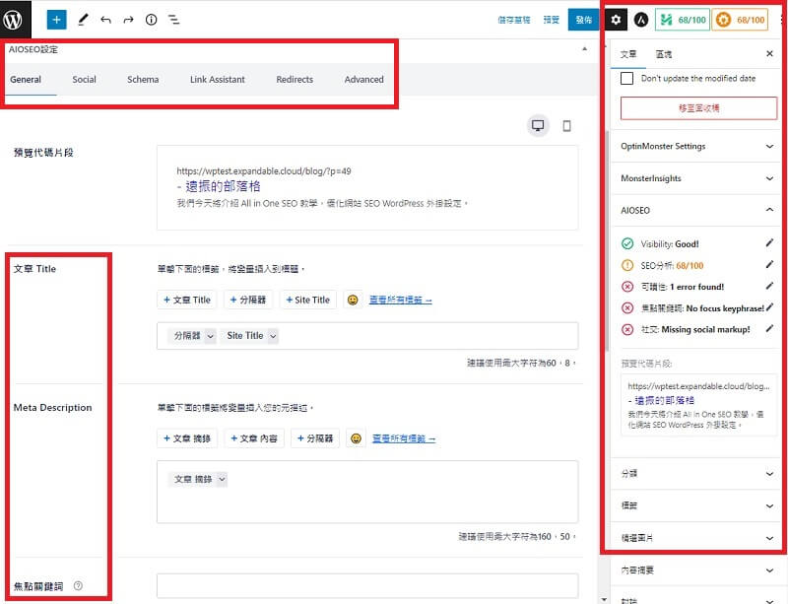Image resolution: width=788 pixels, height=604 pixels.
Task: Click the green 68/100 score badge
Action: [682, 20]
